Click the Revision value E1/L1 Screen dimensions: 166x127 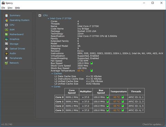tap(80, 51)
